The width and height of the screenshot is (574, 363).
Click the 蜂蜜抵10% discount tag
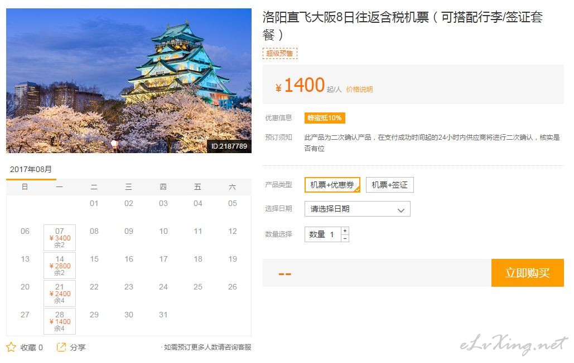click(325, 118)
